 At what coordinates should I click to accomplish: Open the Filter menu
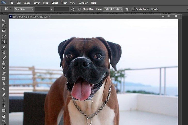pyautogui.click(x=64, y=3)
